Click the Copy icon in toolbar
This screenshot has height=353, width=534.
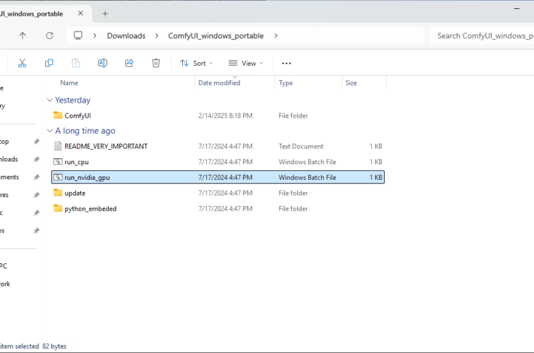coord(49,63)
